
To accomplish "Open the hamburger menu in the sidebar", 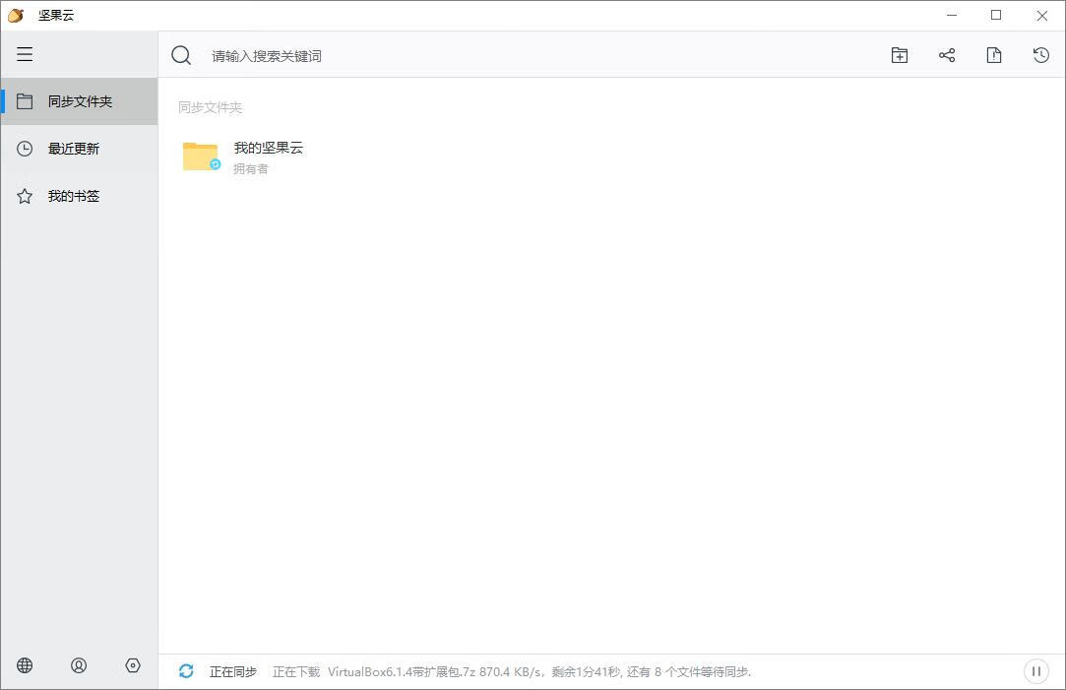I will point(25,54).
